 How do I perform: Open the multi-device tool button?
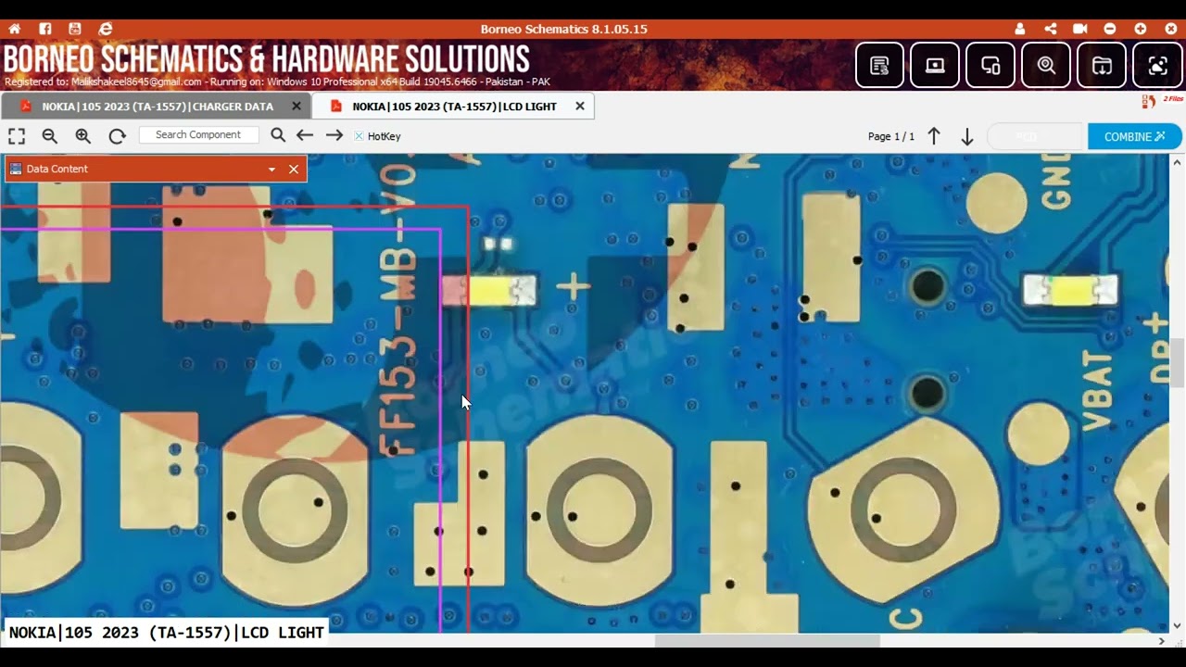pyautogui.click(x=990, y=65)
